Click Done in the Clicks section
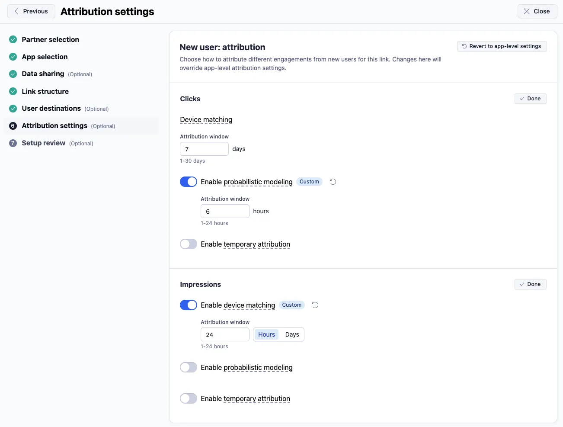Image resolution: width=563 pixels, height=427 pixels. pyautogui.click(x=530, y=99)
